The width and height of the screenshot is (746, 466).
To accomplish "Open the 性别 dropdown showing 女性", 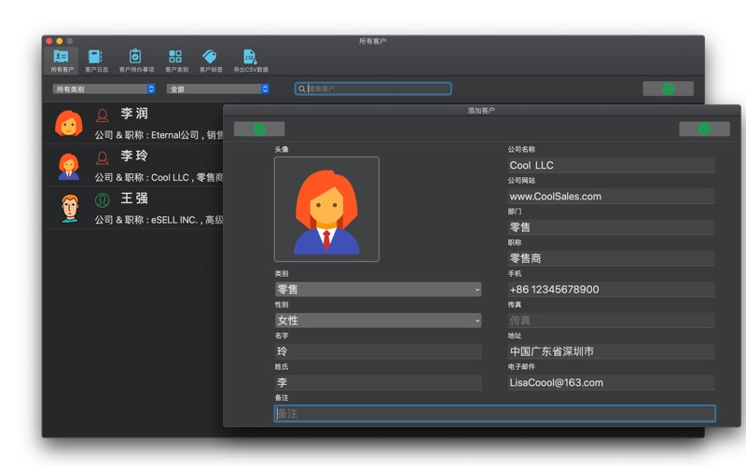I will pos(378,321).
